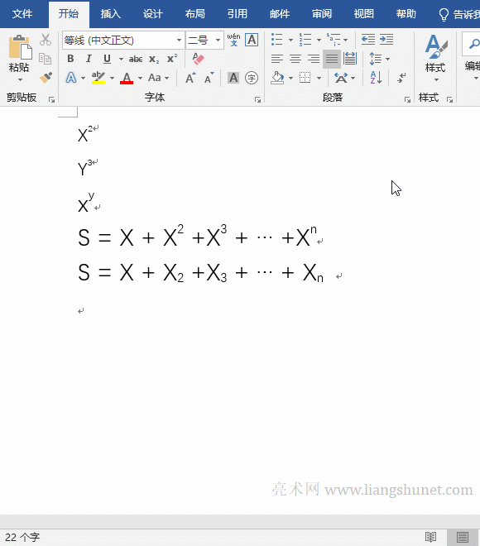Screen dimensions: 480x546
Task: Open the font name dropdown
Action: coord(179,40)
